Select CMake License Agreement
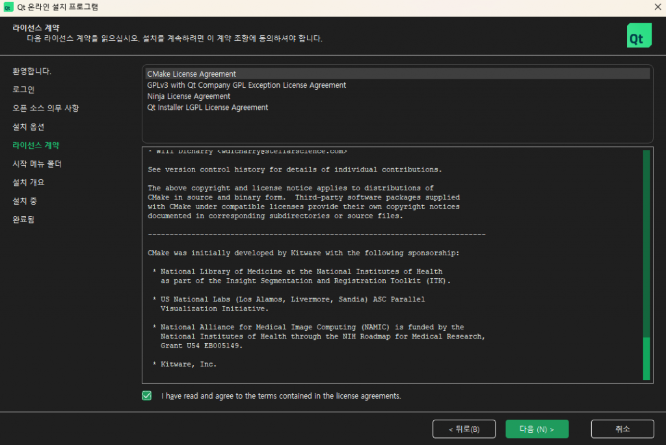666x445 pixels. pos(192,74)
